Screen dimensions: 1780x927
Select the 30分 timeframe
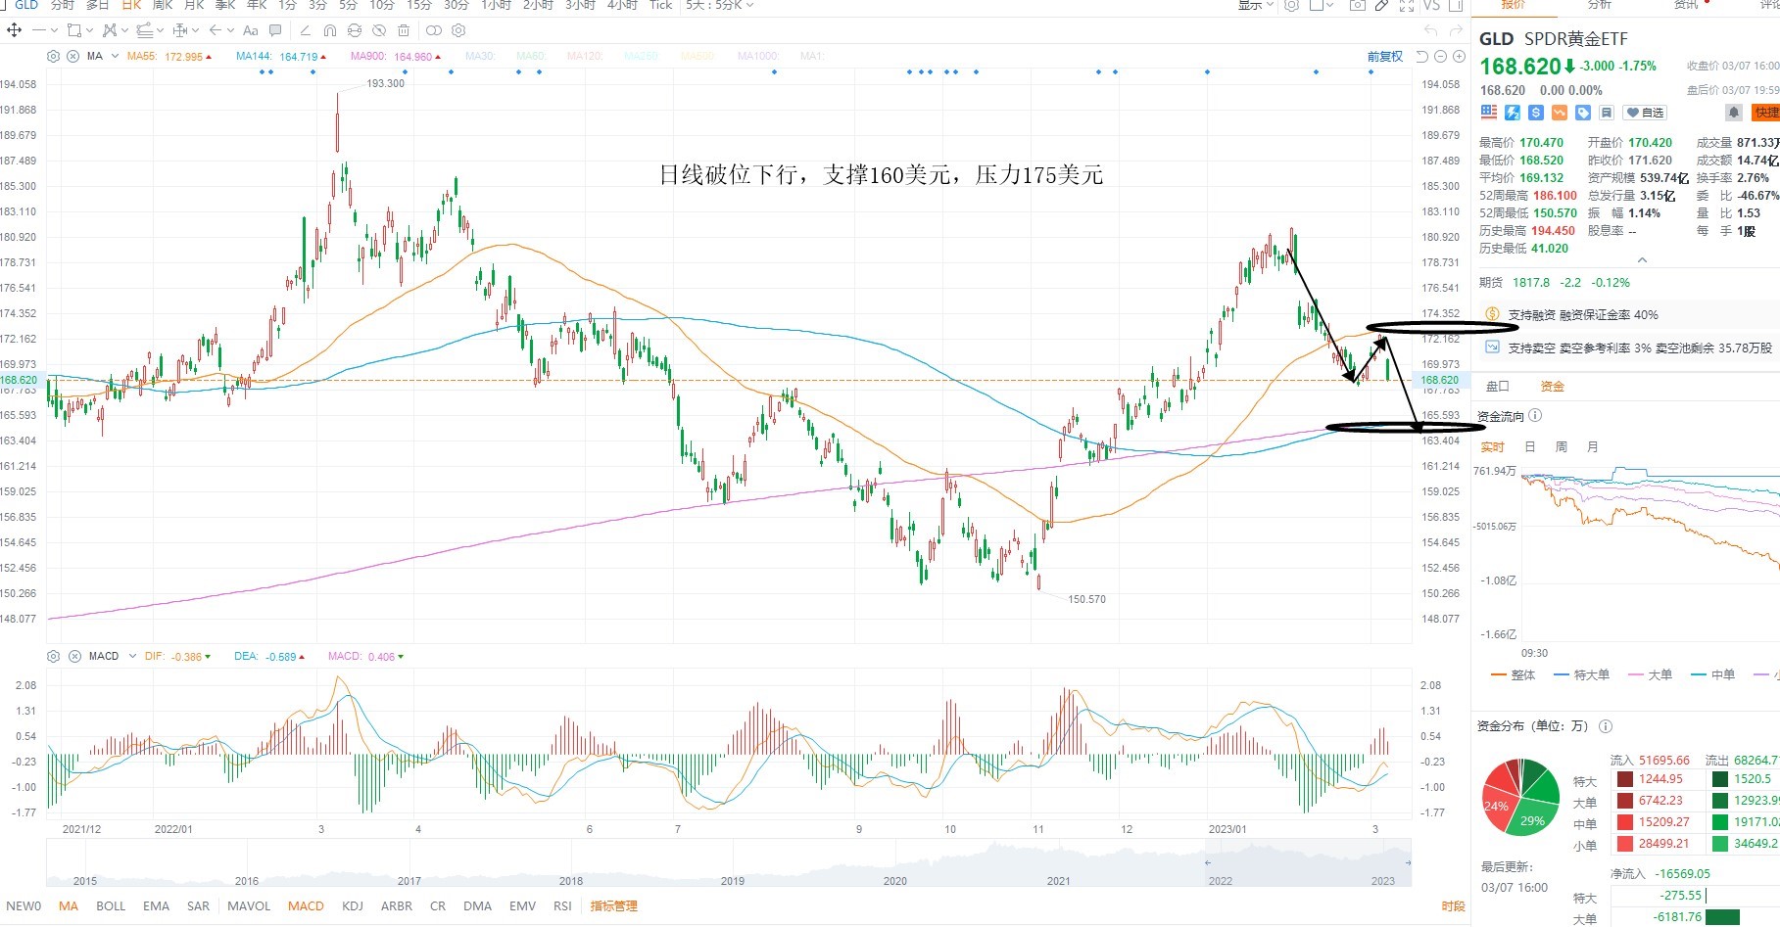(x=457, y=5)
